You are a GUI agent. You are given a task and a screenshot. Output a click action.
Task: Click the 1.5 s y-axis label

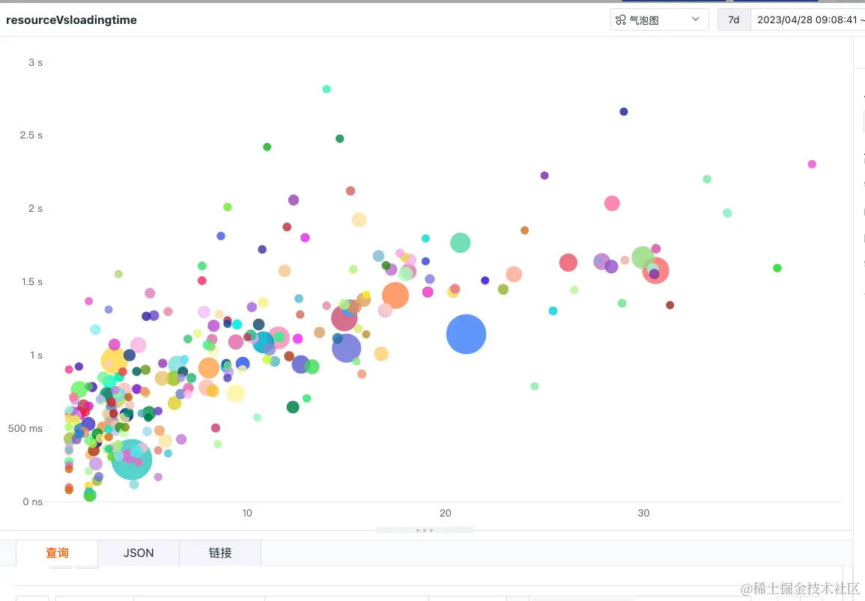click(x=32, y=281)
